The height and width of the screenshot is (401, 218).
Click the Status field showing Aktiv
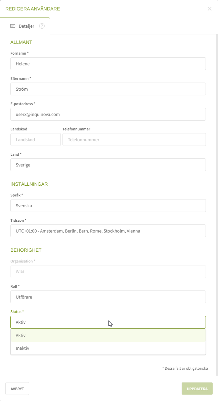pos(108,322)
